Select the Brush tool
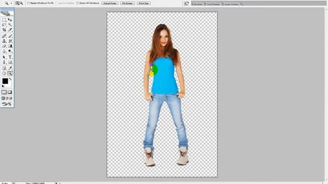 10,36
